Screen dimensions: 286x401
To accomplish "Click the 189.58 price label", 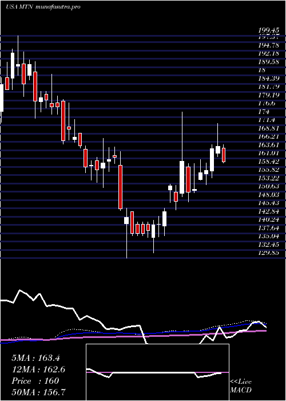I will [269, 62].
